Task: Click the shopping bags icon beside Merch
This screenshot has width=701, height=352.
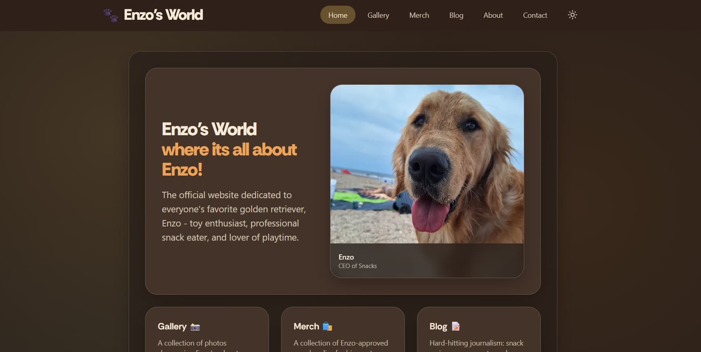Action: click(327, 326)
